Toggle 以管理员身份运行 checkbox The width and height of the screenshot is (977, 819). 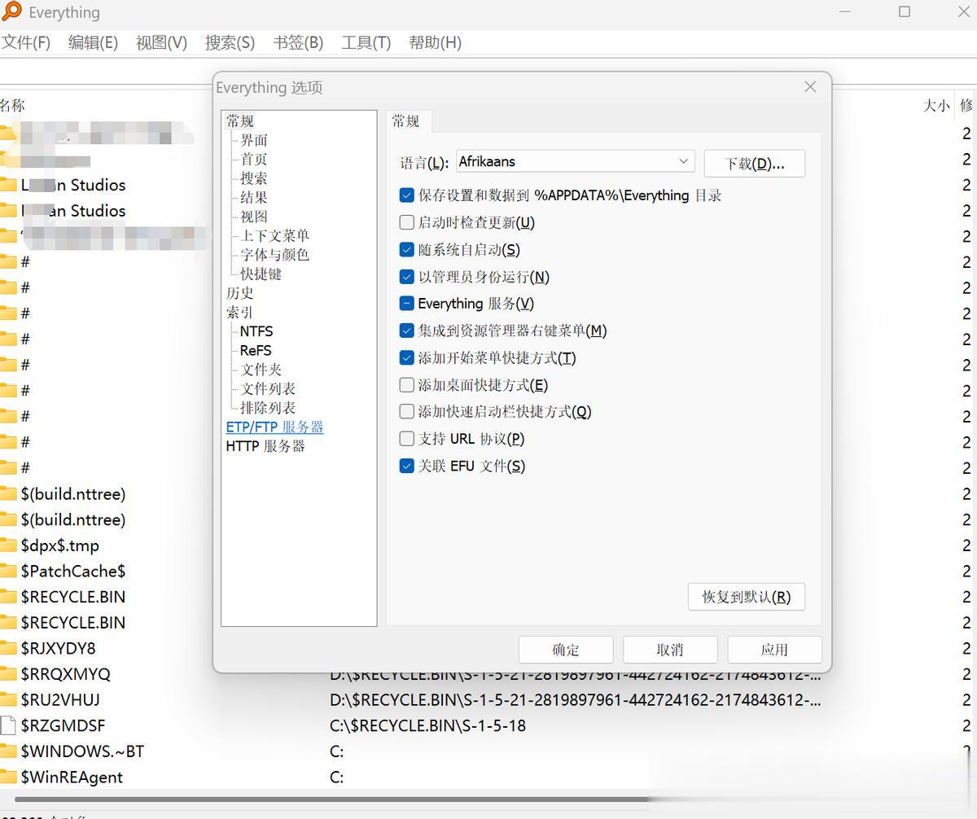[407, 277]
